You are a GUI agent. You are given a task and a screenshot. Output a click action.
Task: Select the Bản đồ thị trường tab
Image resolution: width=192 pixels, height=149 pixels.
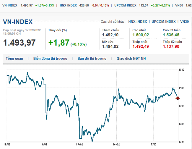[92, 59]
